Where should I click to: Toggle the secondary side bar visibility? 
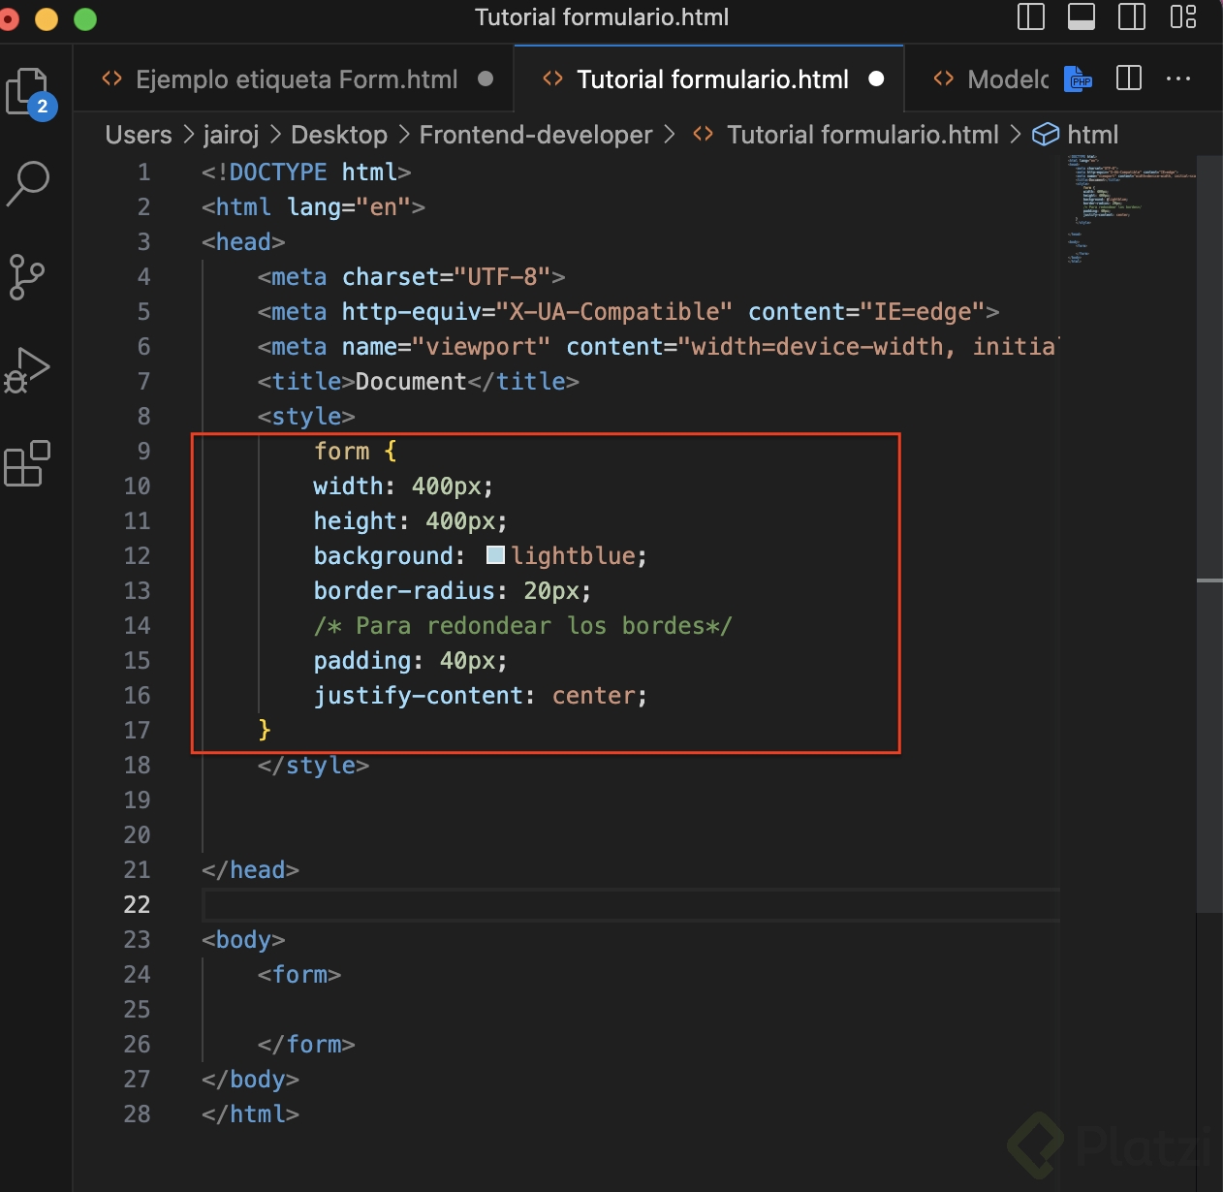[x=1131, y=16]
